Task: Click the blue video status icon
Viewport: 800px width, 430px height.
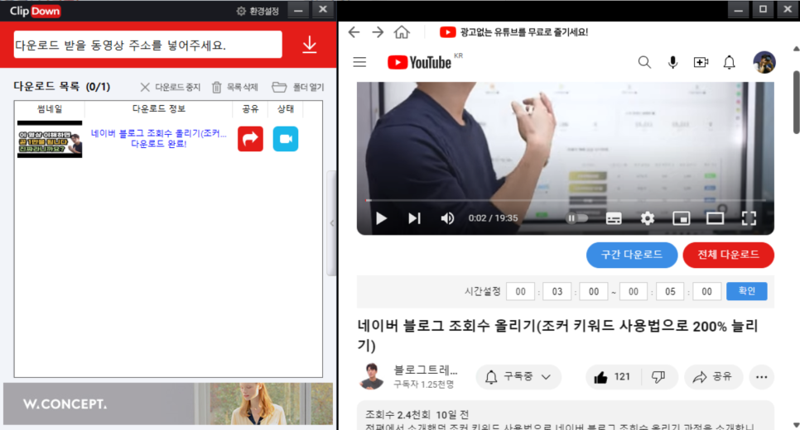Action: (x=286, y=139)
